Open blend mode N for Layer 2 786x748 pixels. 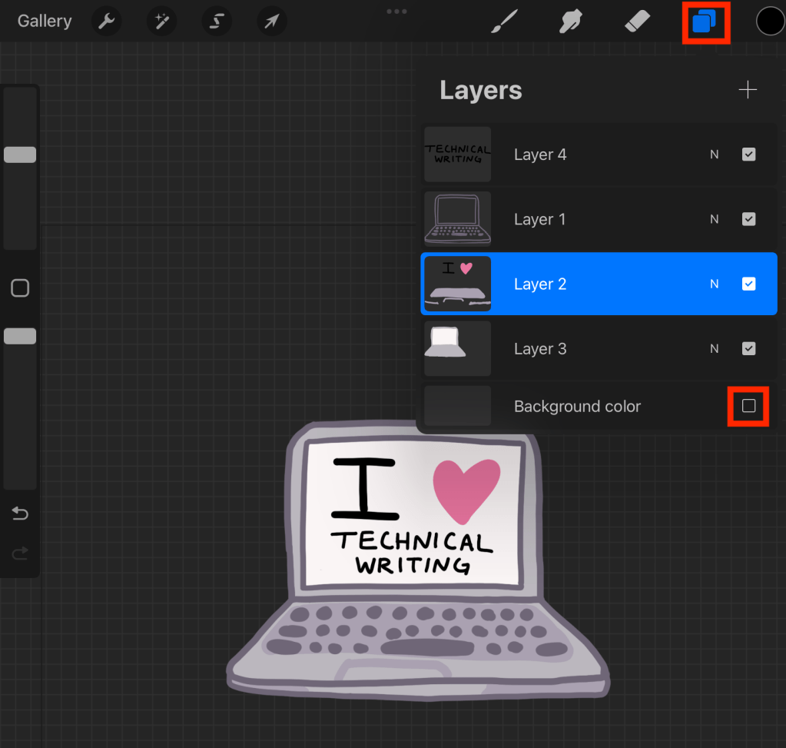point(714,284)
